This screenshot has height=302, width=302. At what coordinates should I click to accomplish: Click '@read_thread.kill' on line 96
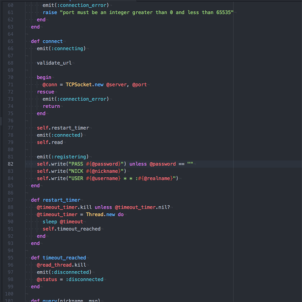pos(61,265)
